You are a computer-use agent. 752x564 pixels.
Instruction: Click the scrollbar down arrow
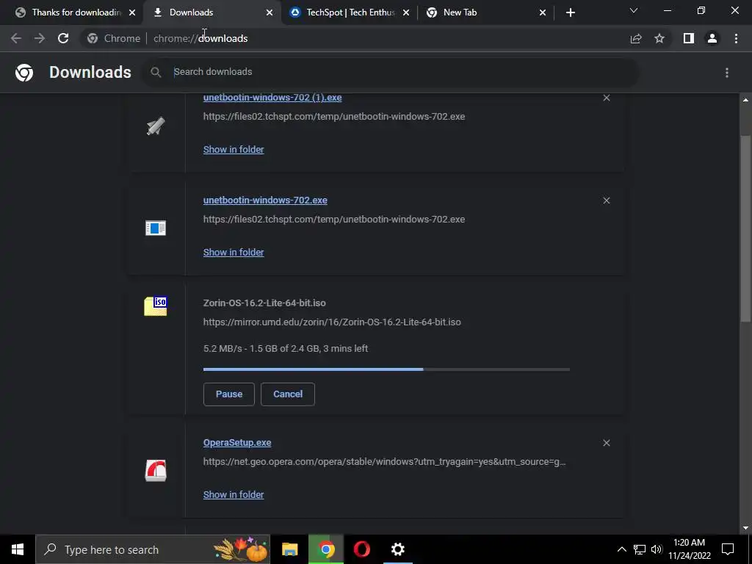[x=745, y=528]
